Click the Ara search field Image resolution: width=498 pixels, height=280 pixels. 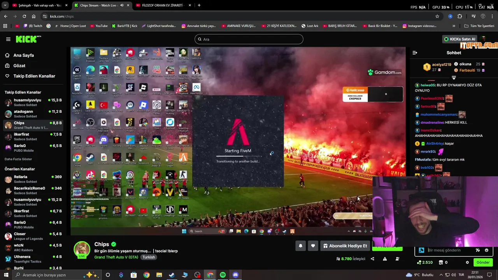click(x=249, y=39)
